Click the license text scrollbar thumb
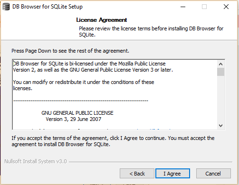 220,72
